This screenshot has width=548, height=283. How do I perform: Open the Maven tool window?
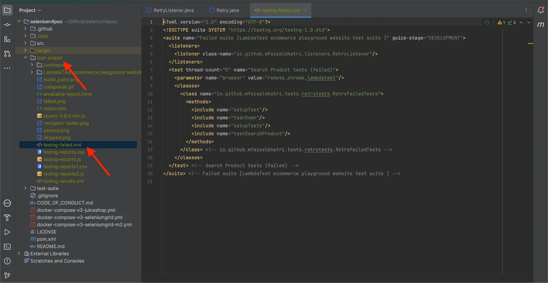(x=541, y=25)
